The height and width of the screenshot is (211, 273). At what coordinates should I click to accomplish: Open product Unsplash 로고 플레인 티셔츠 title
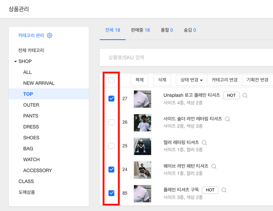point(192,95)
